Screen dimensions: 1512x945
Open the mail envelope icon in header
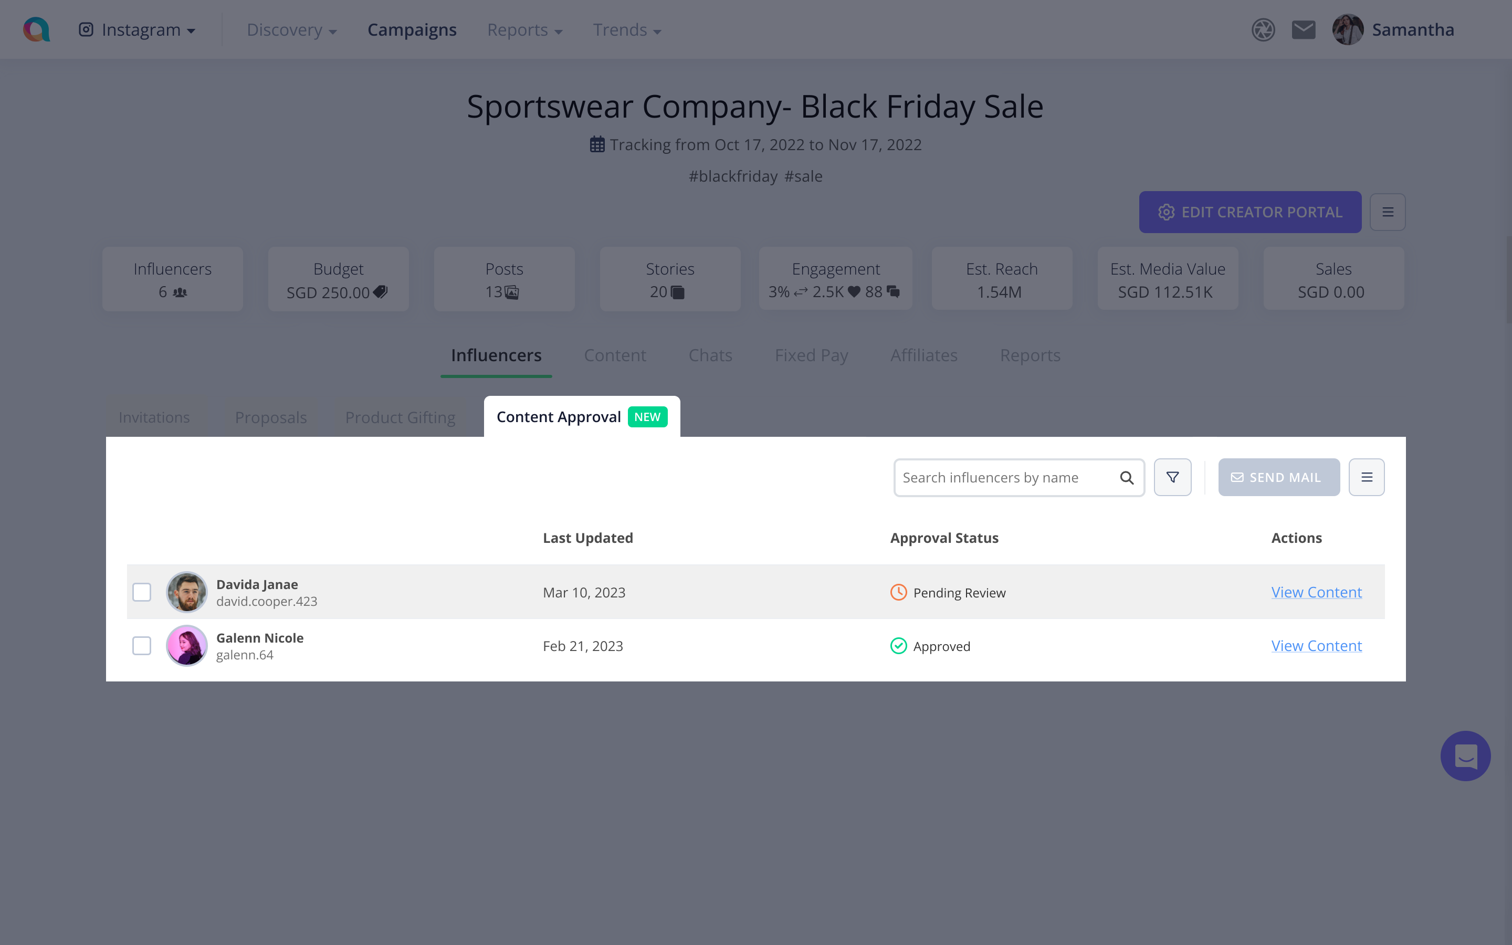click(1304, 30)
